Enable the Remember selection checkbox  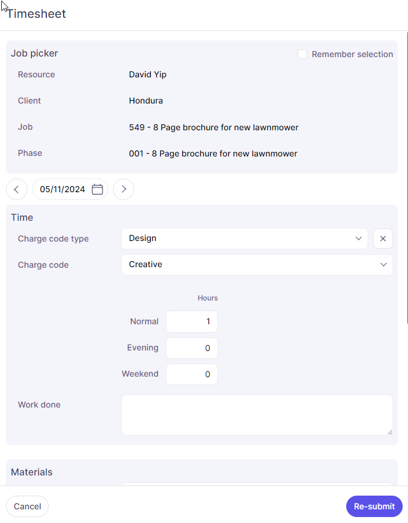point(302,54)
